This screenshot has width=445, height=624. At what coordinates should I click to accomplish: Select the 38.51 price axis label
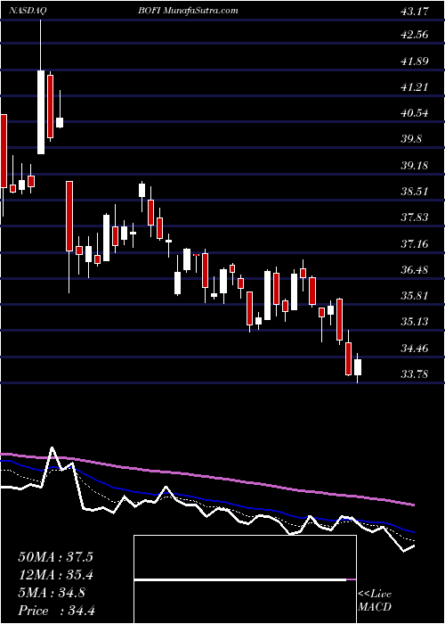[415, 192]
